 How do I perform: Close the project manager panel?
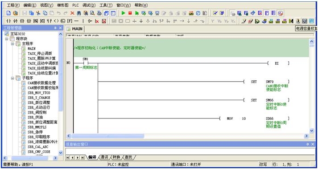pyautogui.click(x=60, y=28)
